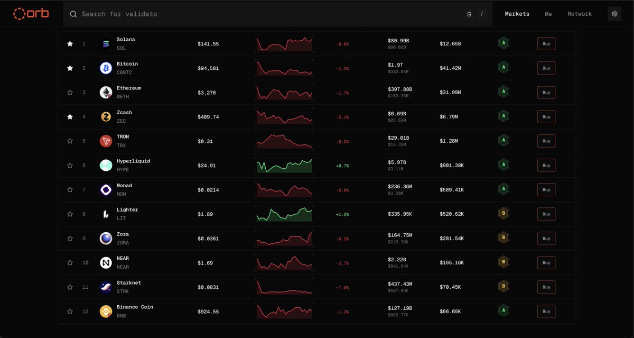Focus the search for validators field
Image resolution: width=634 pixels, height=338 pixels.
tap(277, 14)
